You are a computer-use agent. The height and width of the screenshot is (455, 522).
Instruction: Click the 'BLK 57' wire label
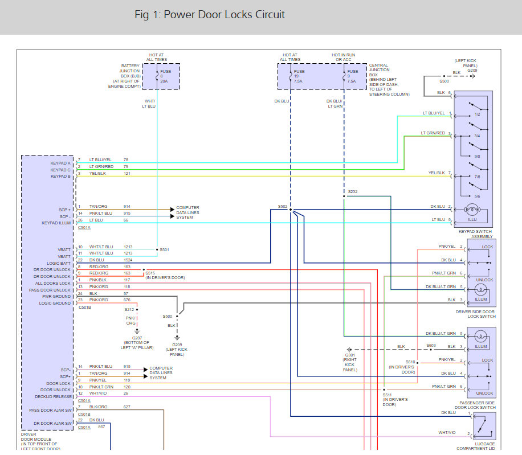108,294
